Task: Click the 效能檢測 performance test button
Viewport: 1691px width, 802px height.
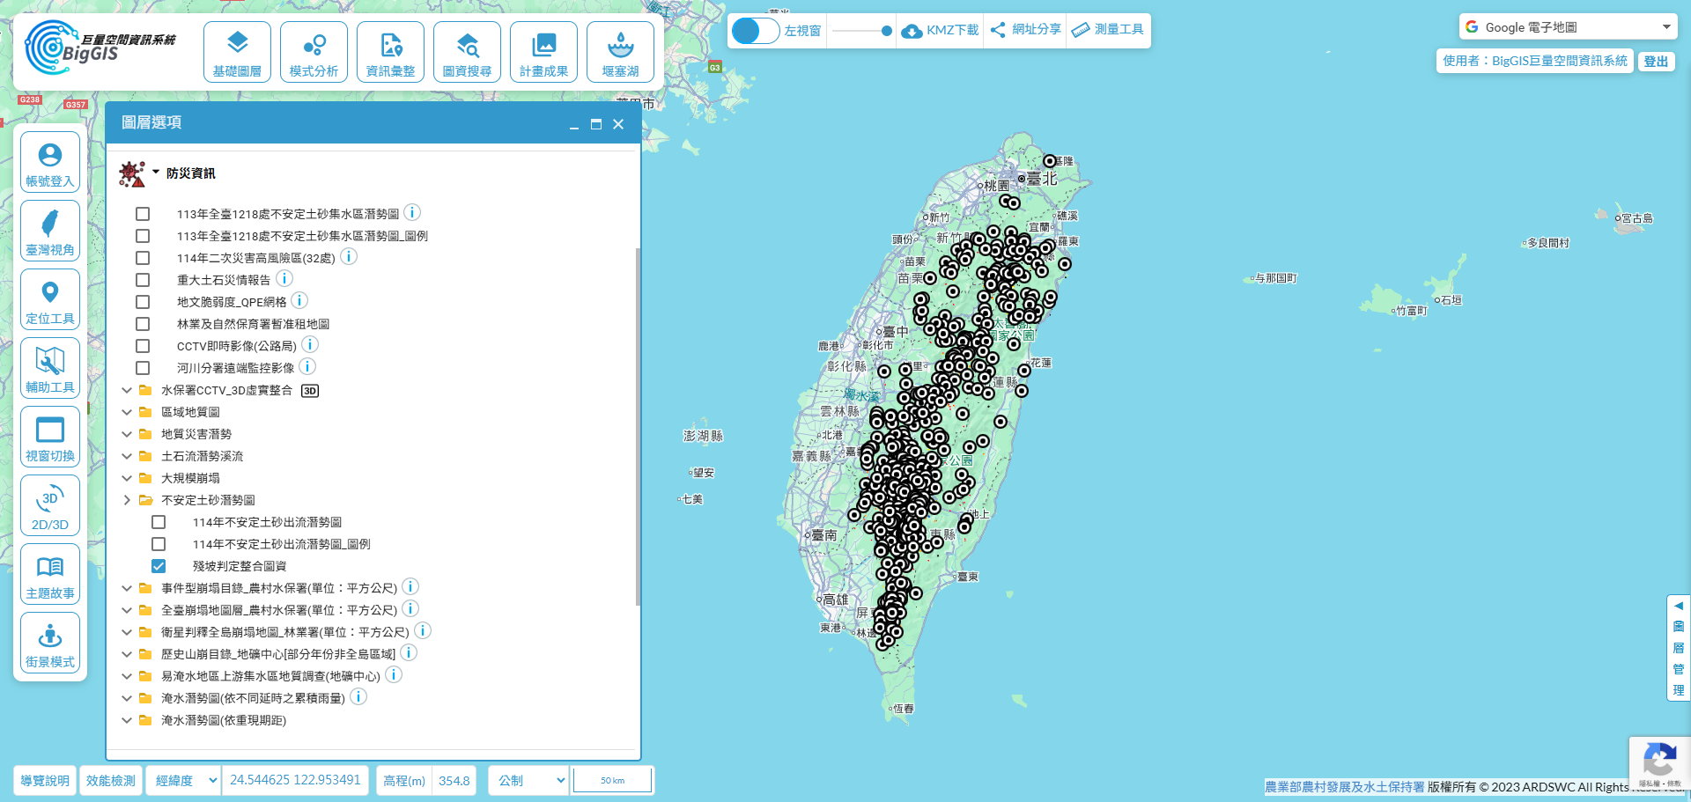Action: [x=111, y=780]
